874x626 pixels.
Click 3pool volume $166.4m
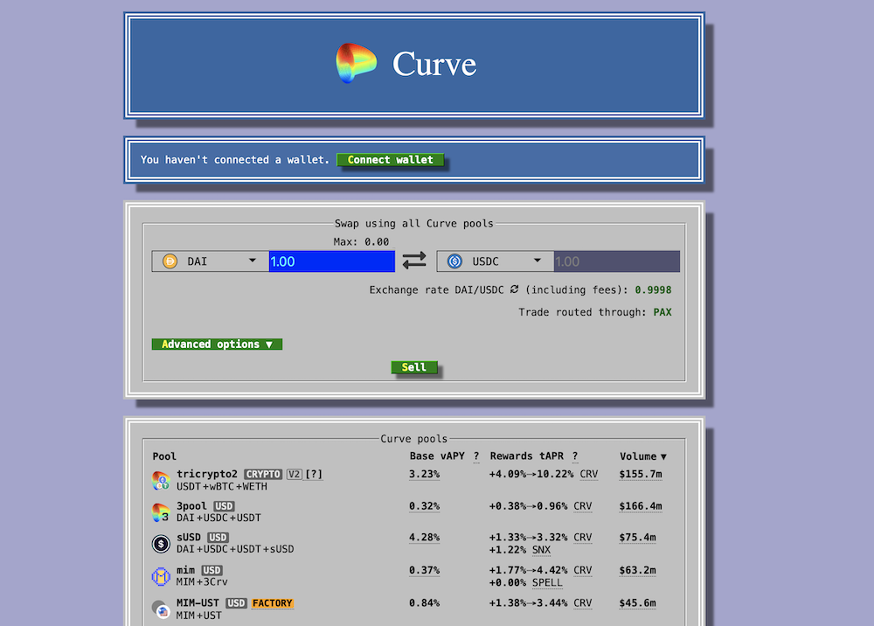click(x=641, y=506)
